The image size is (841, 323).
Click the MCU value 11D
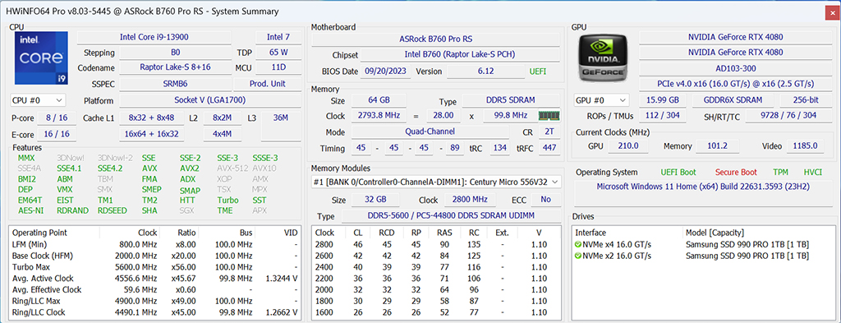point(278,67)
